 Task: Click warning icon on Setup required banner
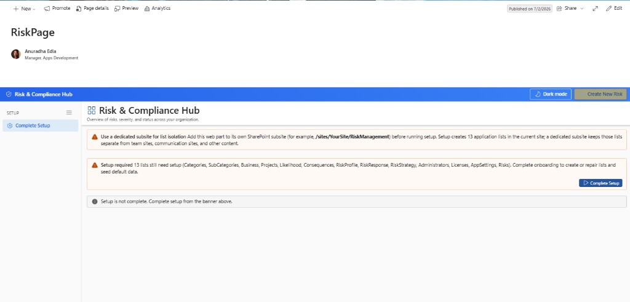(94, 165)
